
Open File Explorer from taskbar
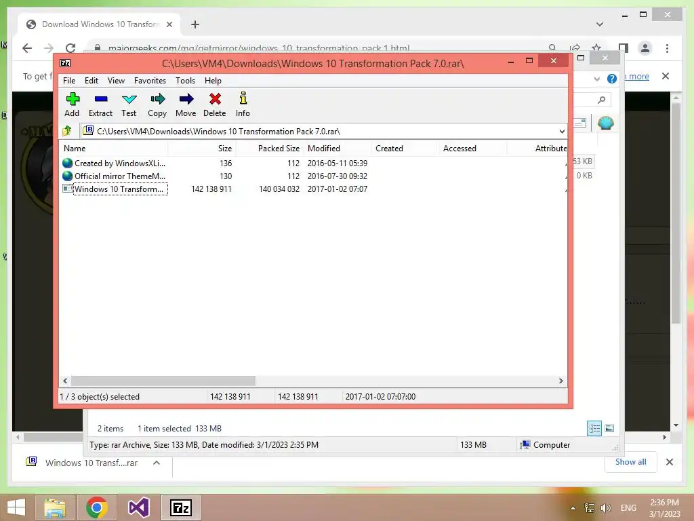(54, 507)
